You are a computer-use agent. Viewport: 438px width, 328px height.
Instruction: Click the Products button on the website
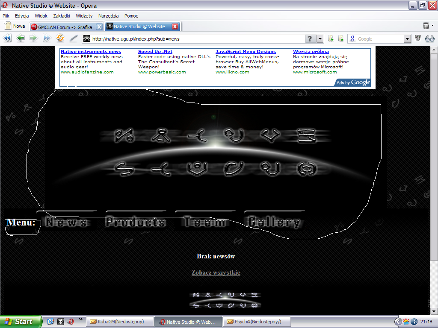[x=136, y=222]
